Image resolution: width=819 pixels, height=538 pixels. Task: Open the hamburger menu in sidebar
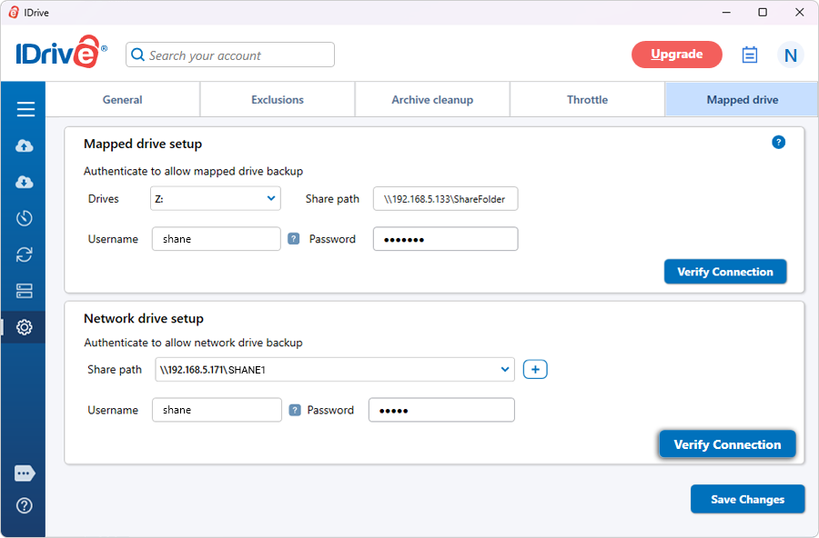25,110
